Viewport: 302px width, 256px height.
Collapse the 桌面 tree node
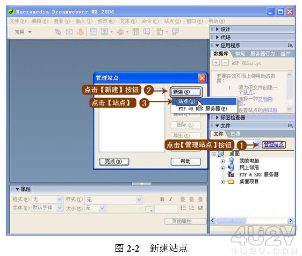(213, 154)
